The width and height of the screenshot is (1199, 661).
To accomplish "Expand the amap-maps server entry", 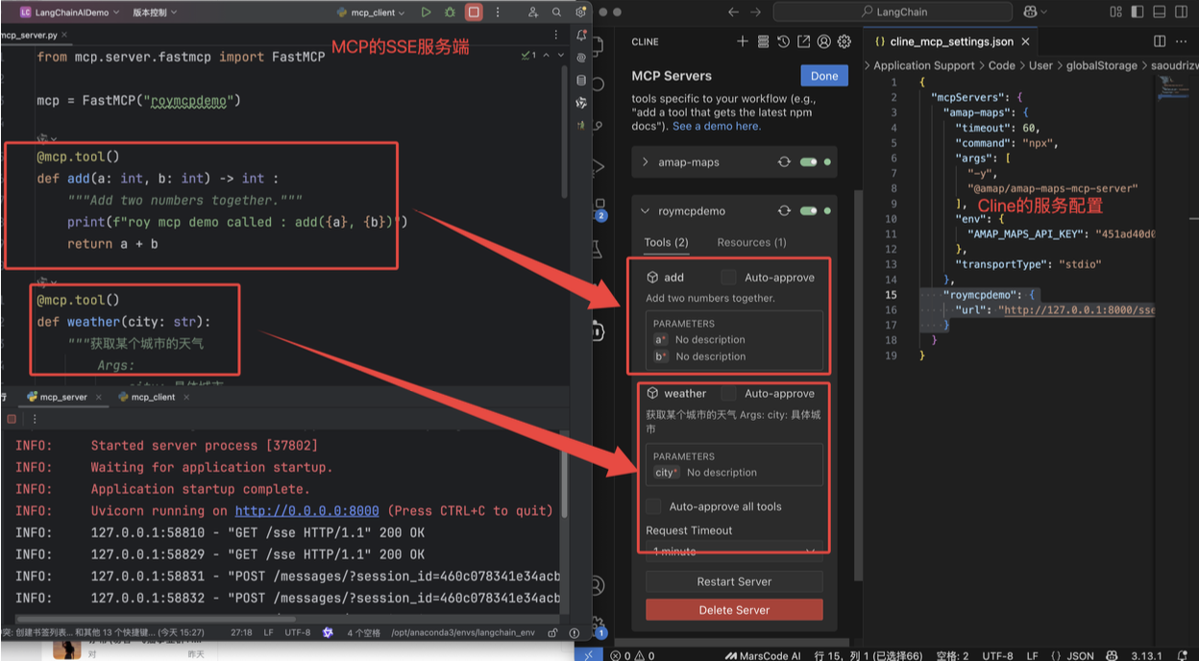I will click(x=645, y=162).
